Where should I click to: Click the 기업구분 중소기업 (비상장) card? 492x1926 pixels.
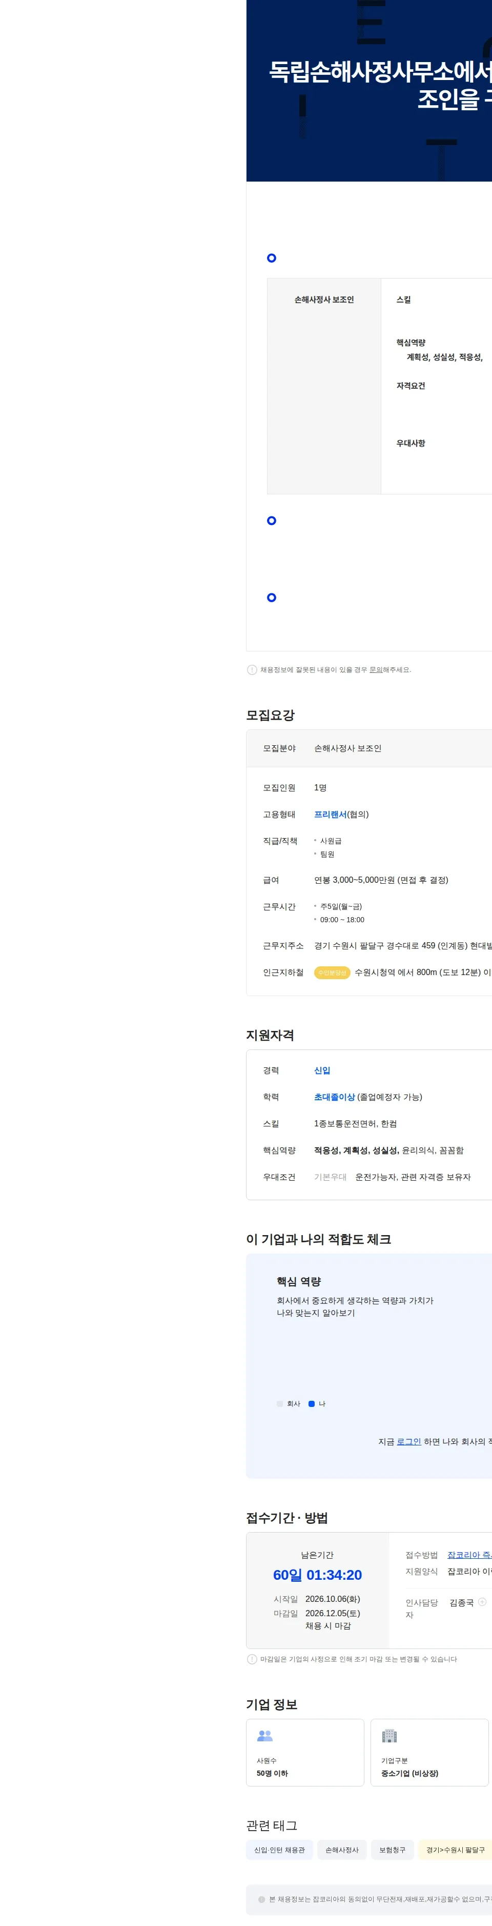click(429, 1753)
